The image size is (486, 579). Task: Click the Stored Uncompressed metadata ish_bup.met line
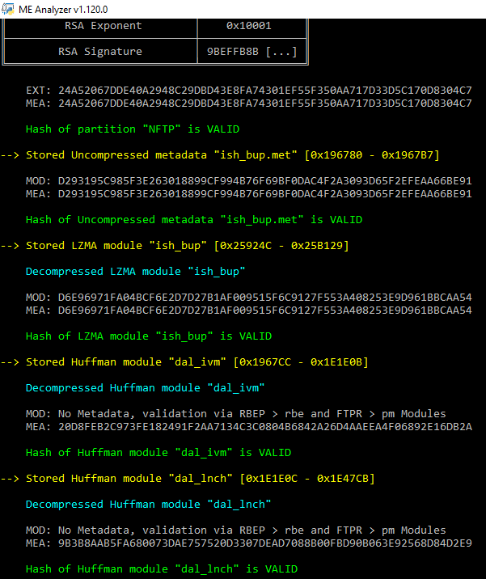click(x=233, y=155)
